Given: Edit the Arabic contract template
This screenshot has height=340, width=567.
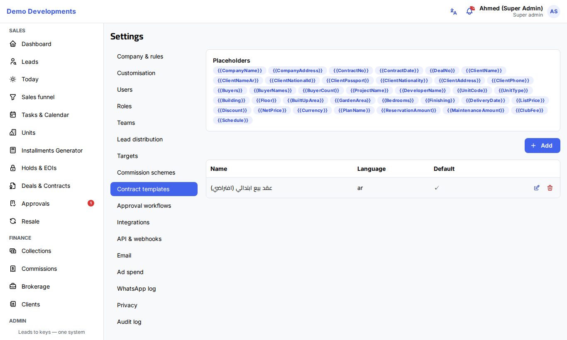Looking at the screenshot, I should click(537, 188).
